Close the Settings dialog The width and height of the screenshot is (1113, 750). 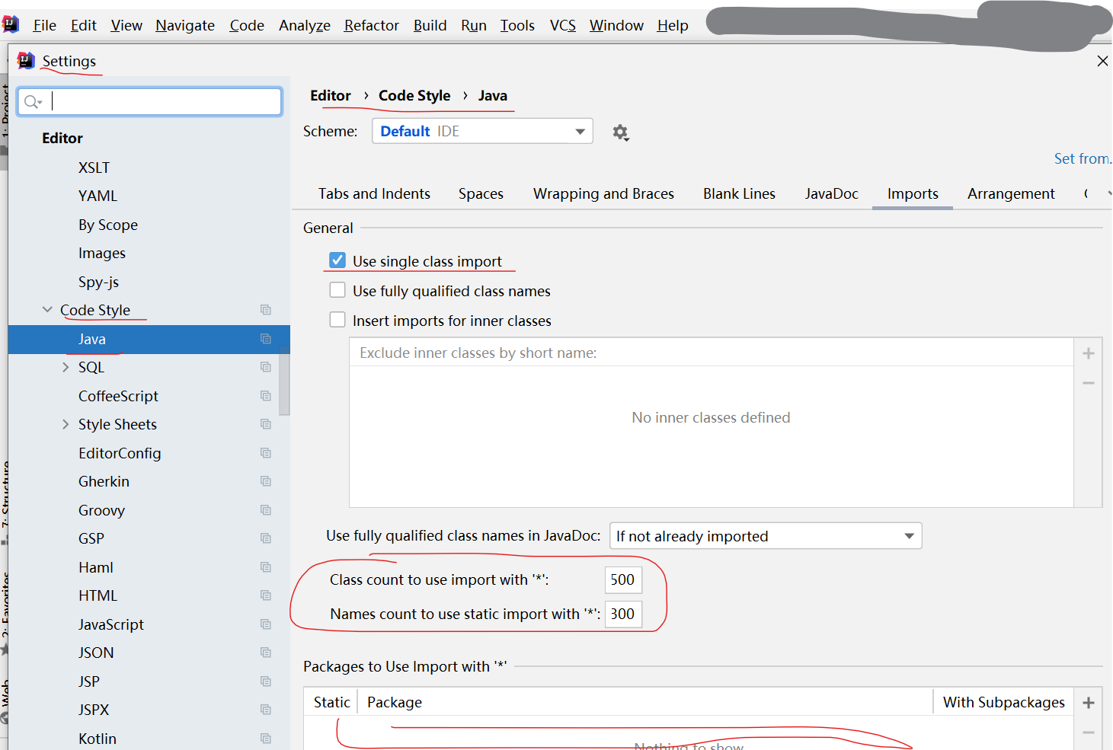coord(1102,61)
